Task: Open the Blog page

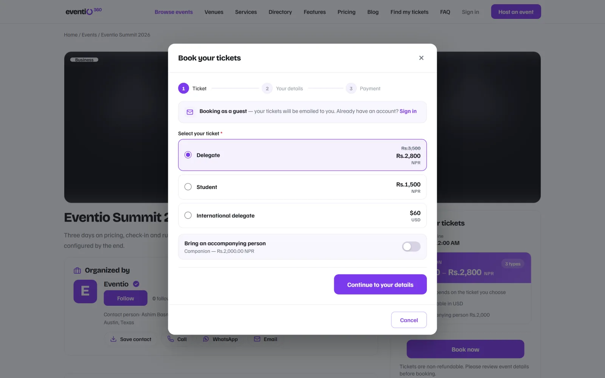Action: pos(373,12)
